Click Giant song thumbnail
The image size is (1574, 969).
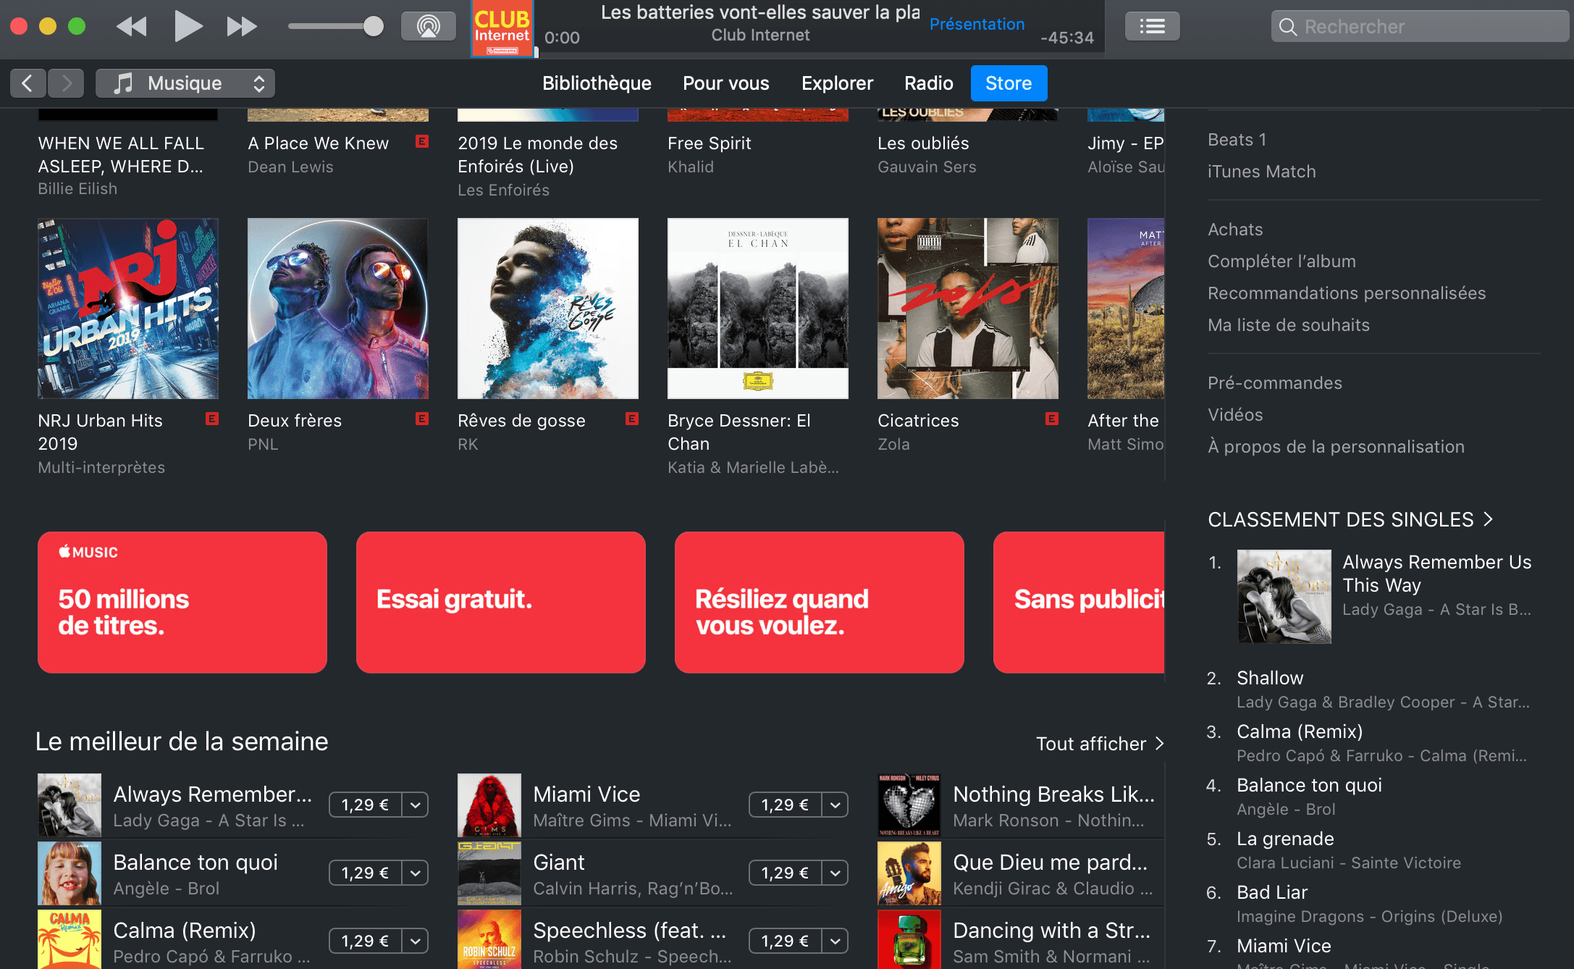click(489, 873)
